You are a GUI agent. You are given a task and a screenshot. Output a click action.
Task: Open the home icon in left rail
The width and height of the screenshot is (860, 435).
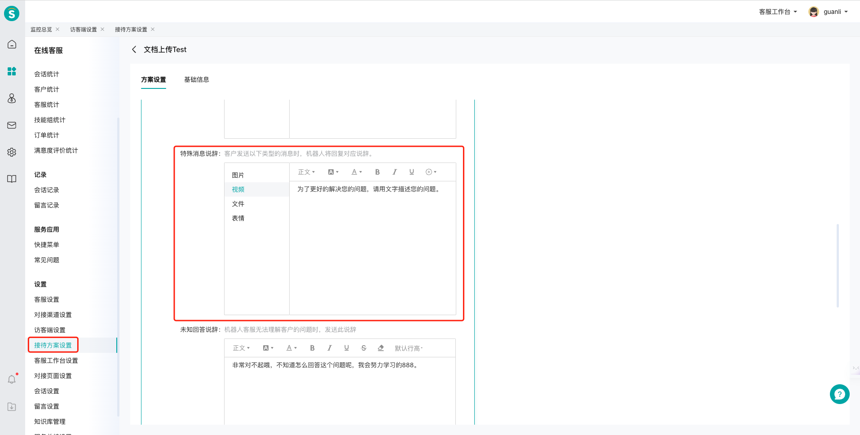[12, 44]
